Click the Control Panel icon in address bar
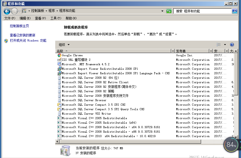The height and width of the screenshot is (158, 241). tap(24, 11)
